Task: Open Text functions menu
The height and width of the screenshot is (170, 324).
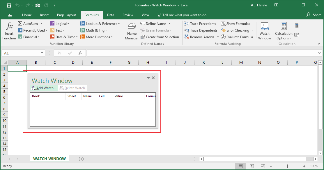Action: click(x=57, y=30)
